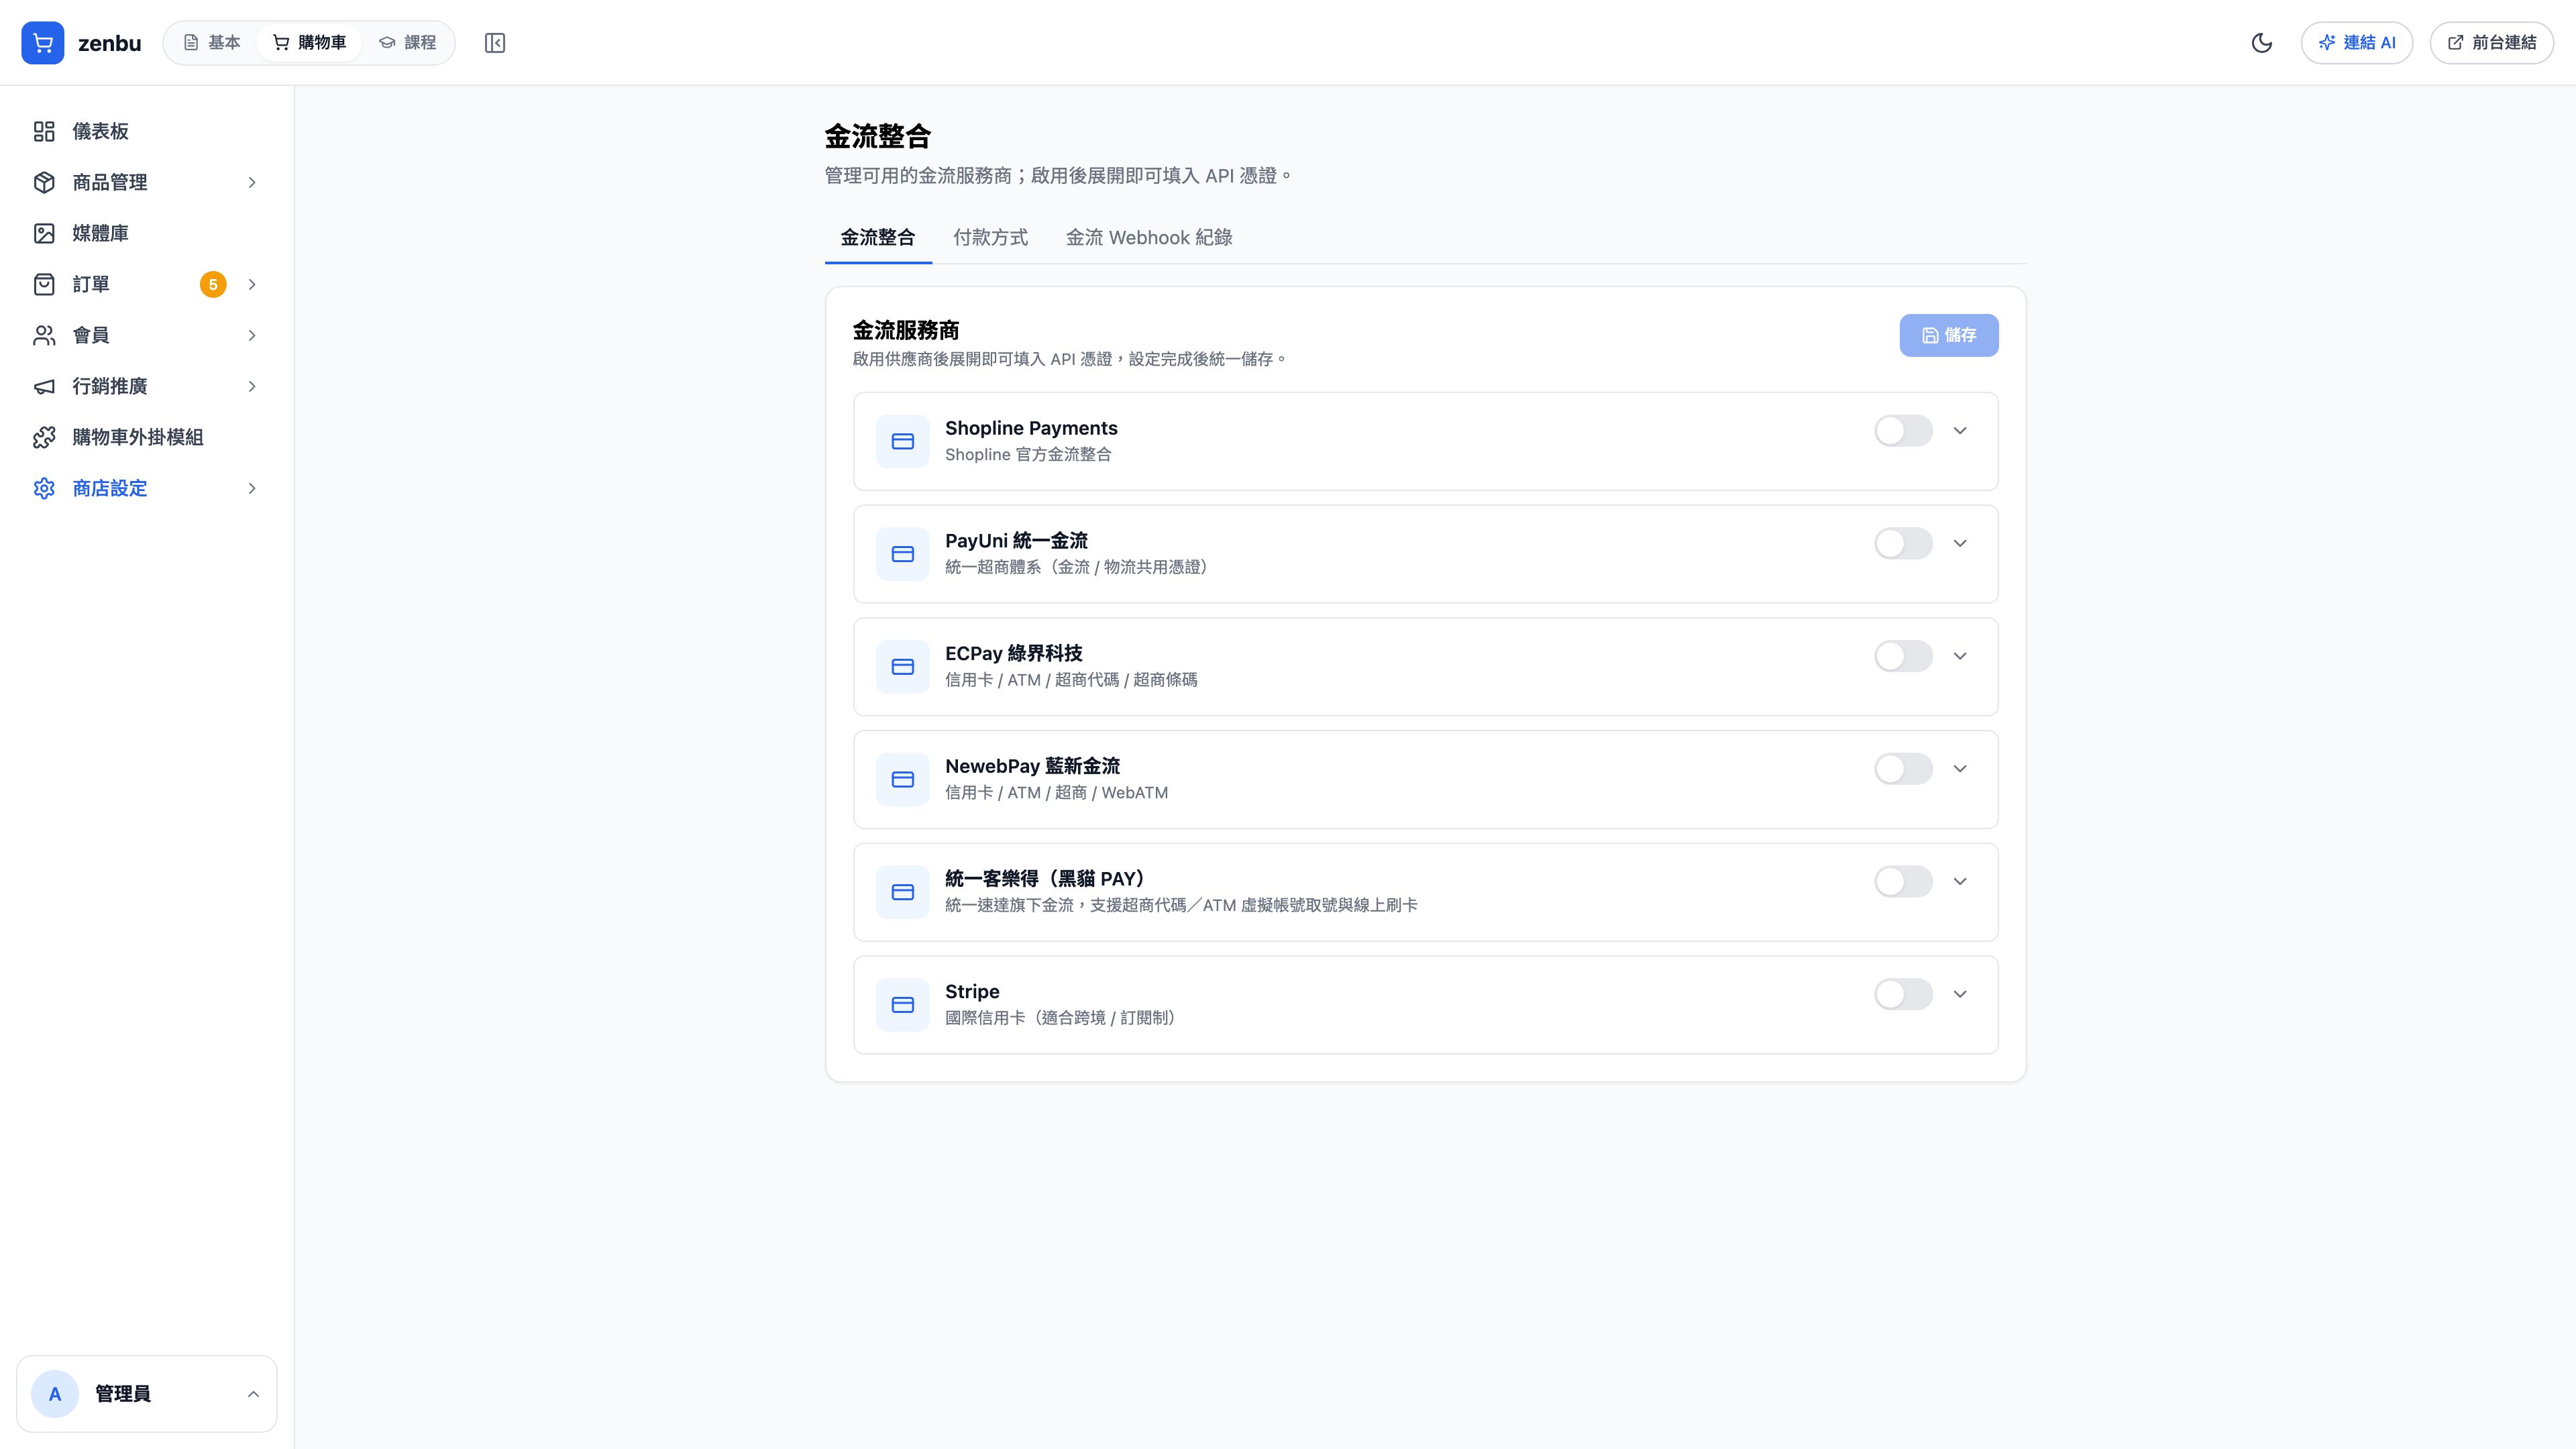Viewport: 2576px width, 1449px height.
Task: Select the 金流整合 tab
Action: 878,238
